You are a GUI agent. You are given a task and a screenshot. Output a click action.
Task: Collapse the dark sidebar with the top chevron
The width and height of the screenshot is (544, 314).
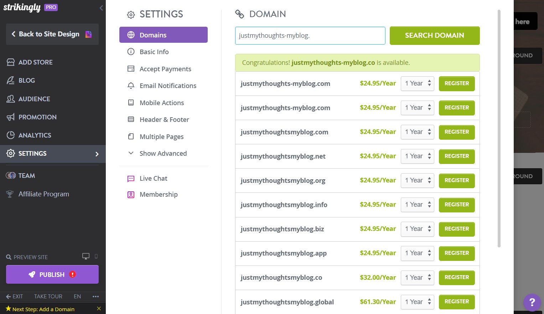[101, 7]
